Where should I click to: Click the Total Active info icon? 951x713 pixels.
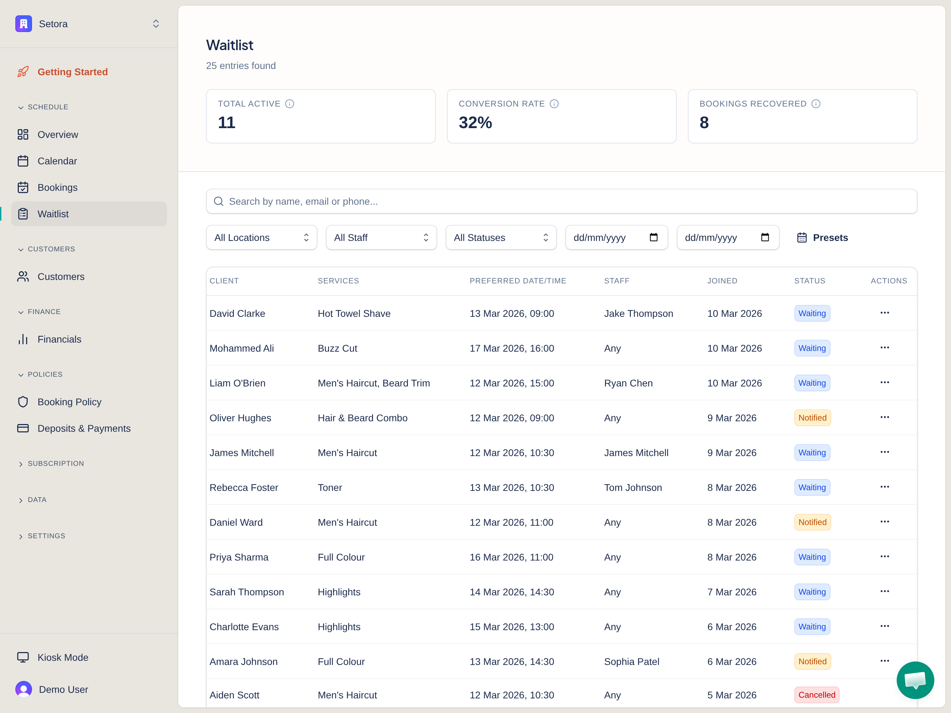289,103
